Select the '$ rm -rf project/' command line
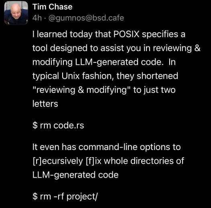 tap(65, 196)
